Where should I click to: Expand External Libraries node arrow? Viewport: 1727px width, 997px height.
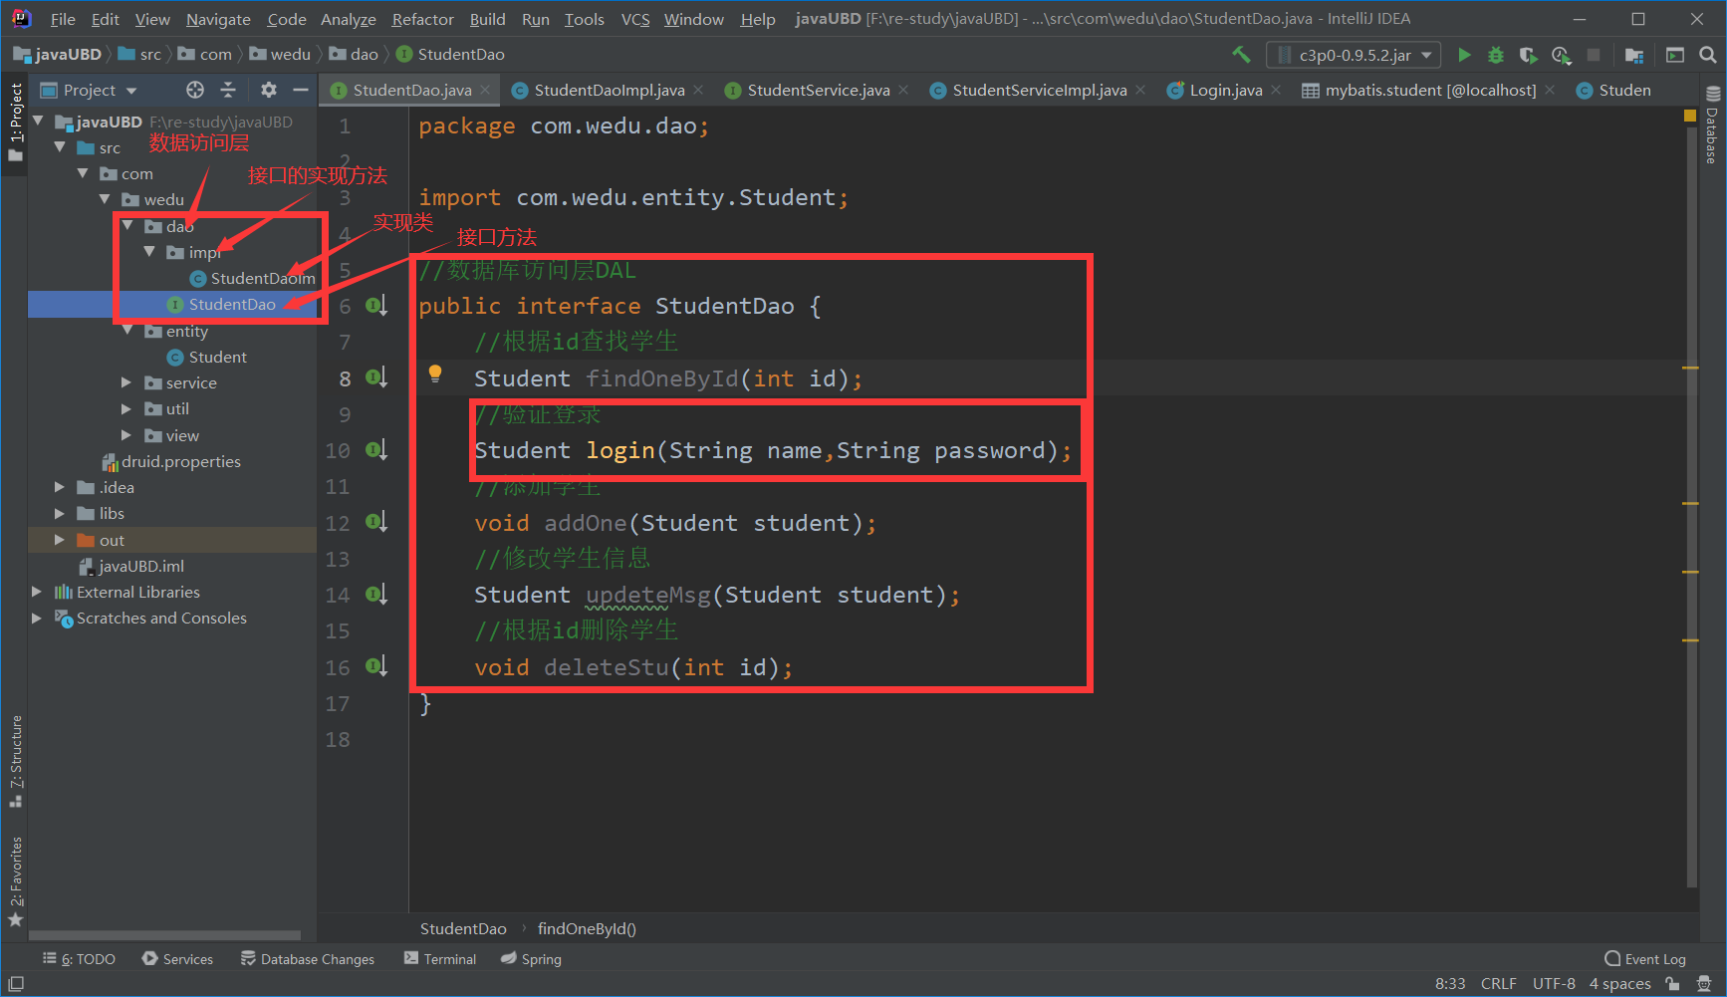[x=37, y=592]
